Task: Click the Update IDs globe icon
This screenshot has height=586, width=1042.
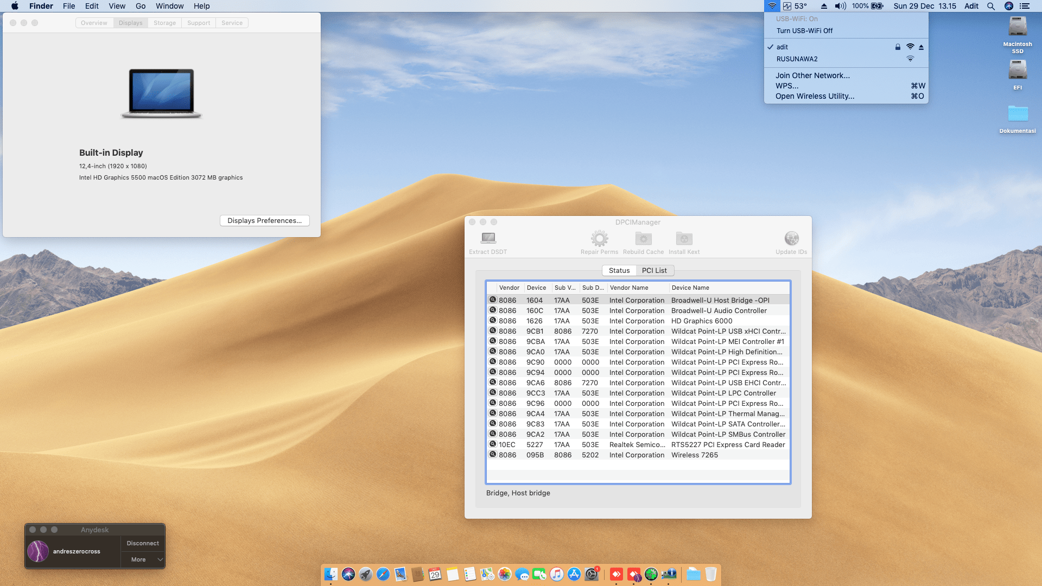Action: coord(791,238)
